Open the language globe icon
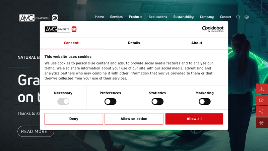 (x=247, y=17)
